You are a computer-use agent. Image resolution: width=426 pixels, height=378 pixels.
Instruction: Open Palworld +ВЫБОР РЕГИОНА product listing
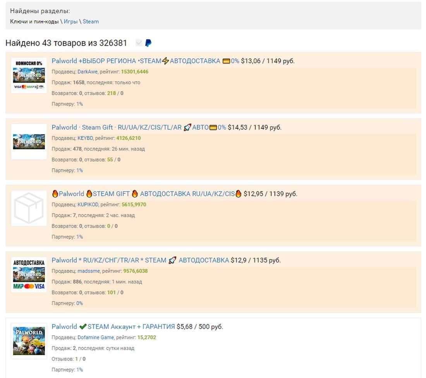[x=145, y=61]
